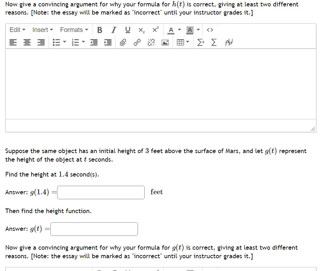The image size is (322, 271).
Task: Open the source code view
Action: click(210, 30)
